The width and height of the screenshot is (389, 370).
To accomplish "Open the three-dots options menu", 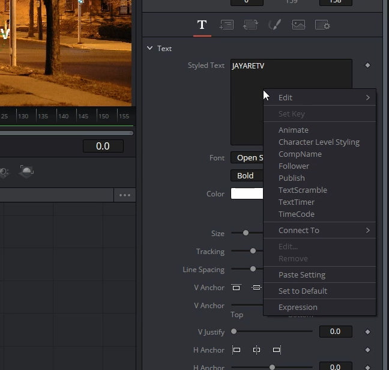I will coord(125,195).
